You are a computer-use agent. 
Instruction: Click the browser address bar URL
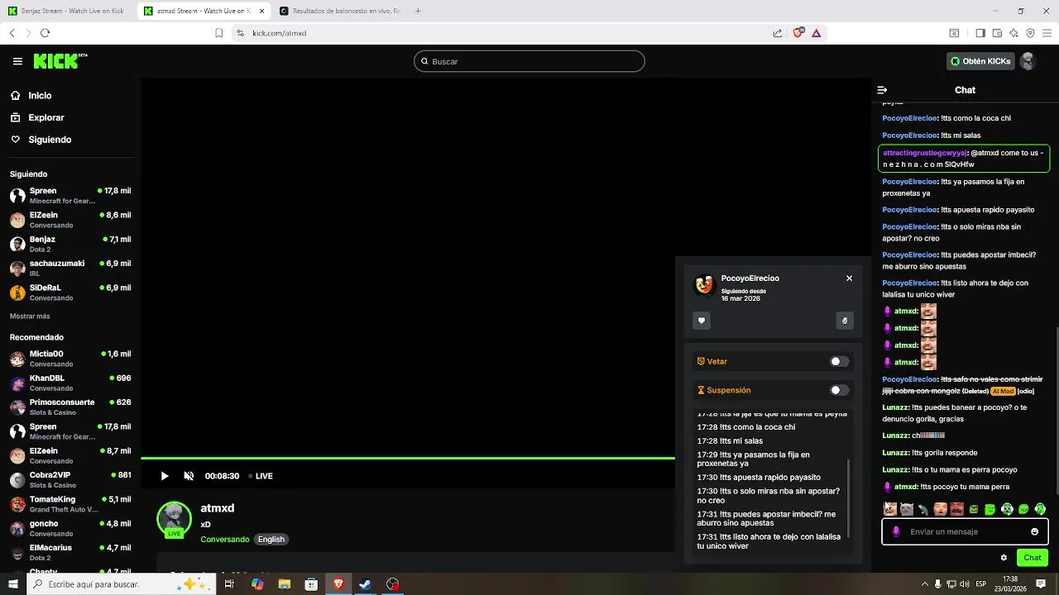coord(280,33)
